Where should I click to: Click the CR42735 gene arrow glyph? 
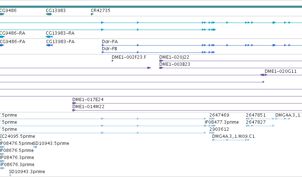(x=92, y=14)
